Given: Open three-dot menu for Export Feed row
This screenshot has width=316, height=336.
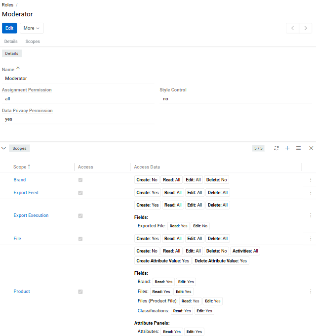Looking at the screenshot, I should coord(311,193).
